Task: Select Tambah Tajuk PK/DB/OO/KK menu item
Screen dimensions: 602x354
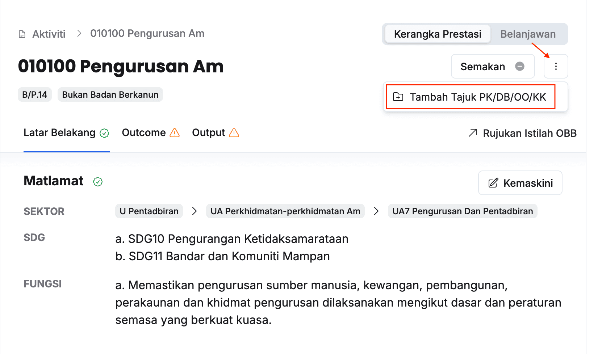Action: (477, 97)
